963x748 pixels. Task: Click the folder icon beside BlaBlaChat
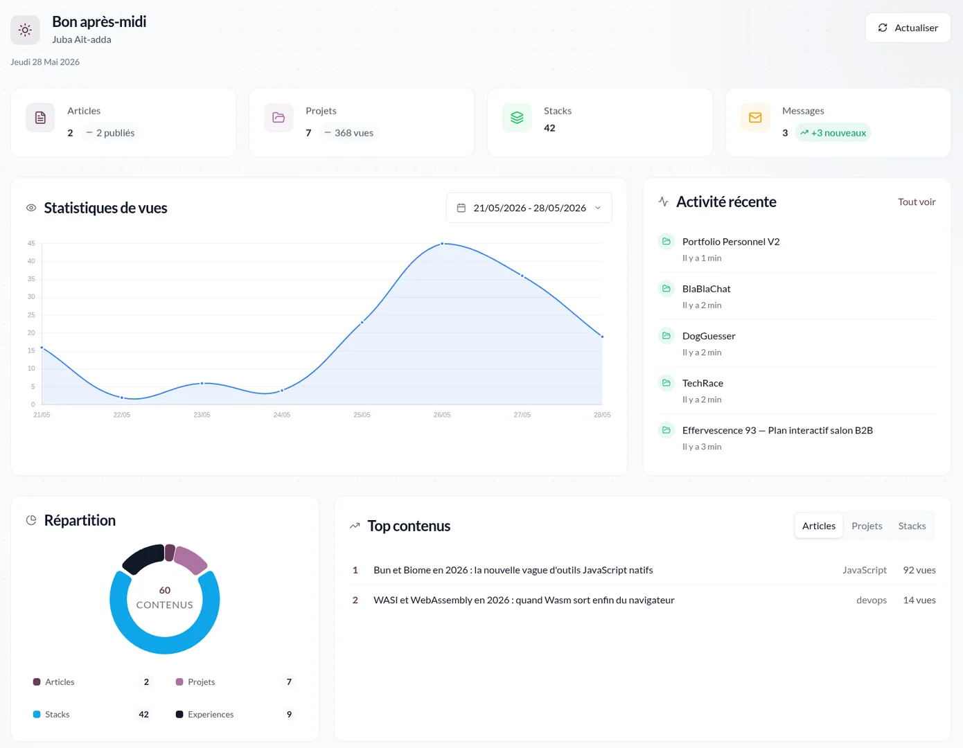[x=666, y=288]
